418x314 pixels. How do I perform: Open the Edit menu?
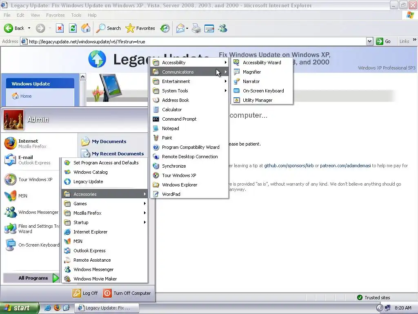coord(20,15)
